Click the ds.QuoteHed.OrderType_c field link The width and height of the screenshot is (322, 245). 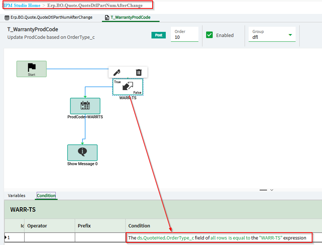[165, 238]
